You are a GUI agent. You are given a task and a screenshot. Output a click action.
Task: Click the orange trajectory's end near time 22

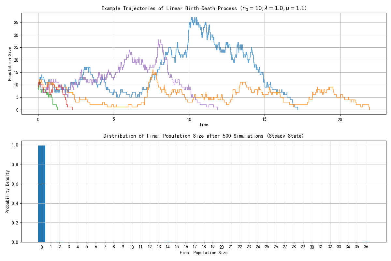coord(369,109)
